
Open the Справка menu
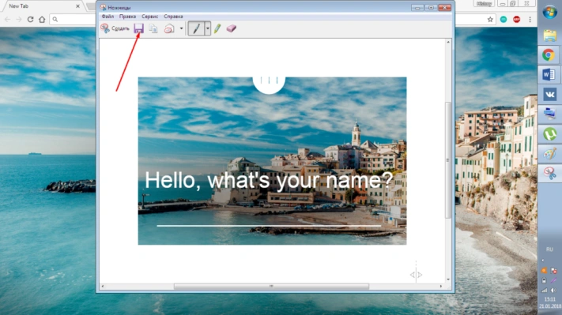pos(173,17)
